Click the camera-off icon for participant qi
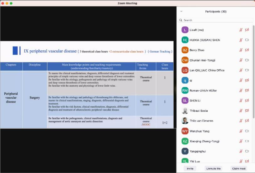The height and width of the screenshot is (173, 255). tap(247, 80)
